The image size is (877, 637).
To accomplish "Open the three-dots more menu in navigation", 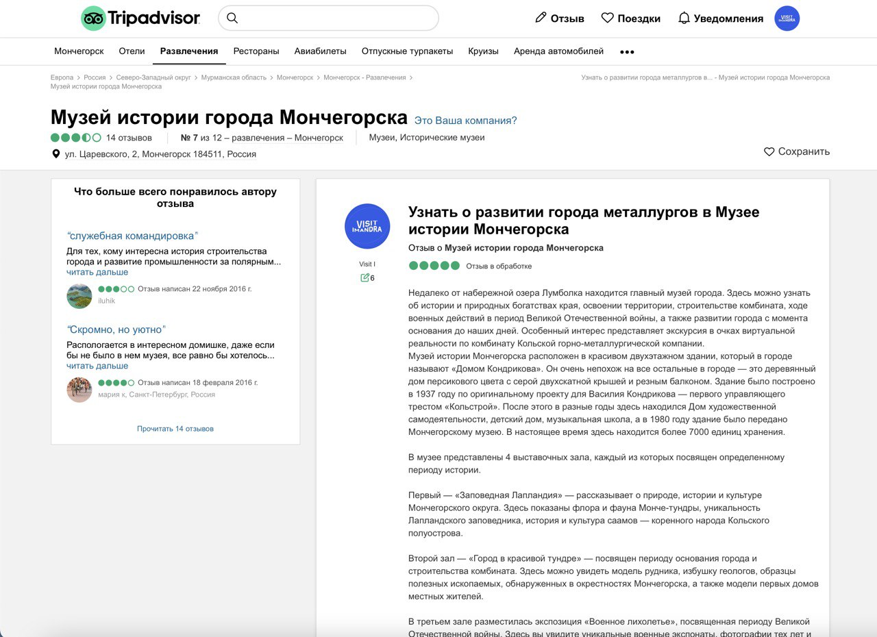I will click(x=627, y=51).
